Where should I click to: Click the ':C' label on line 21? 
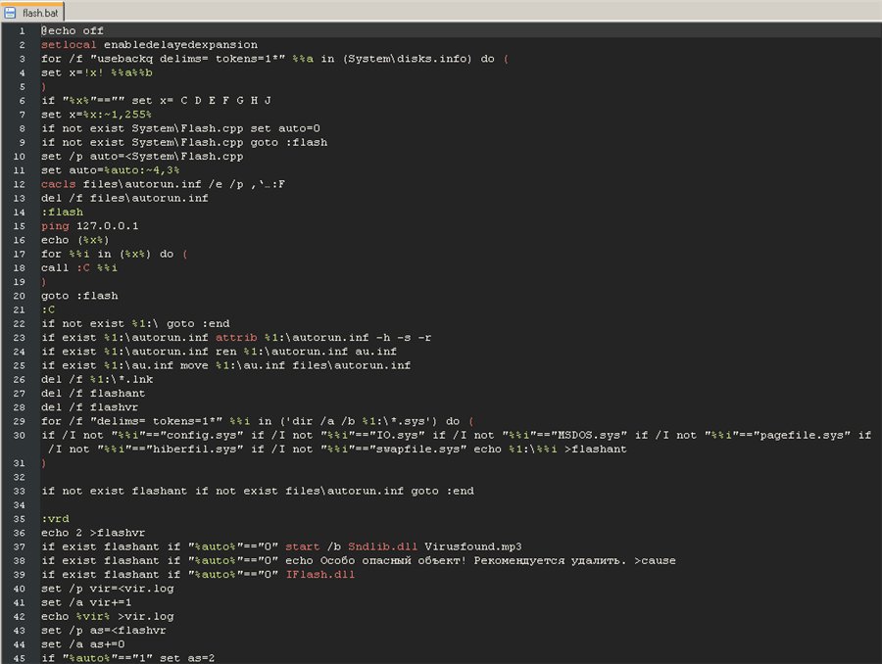click(48, 309)
